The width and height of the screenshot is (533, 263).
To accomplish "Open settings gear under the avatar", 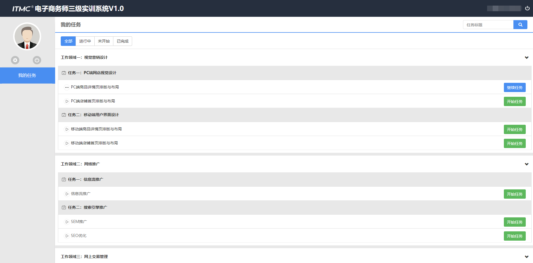I will (x=15, y=60).
